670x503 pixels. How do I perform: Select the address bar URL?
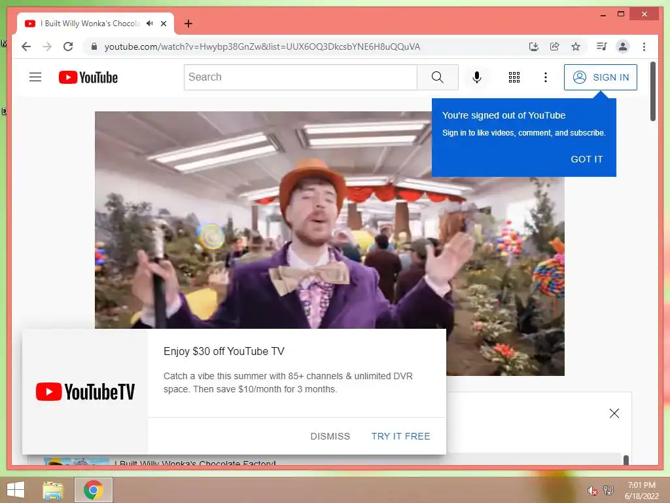(x=262, y=47)
